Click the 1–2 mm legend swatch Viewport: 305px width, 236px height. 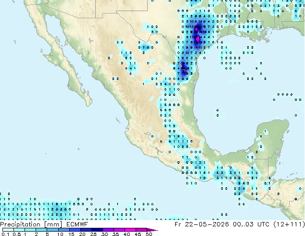(x=30, y=230)
